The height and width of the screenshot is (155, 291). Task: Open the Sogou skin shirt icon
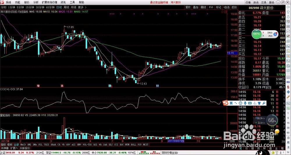(259, 103)
